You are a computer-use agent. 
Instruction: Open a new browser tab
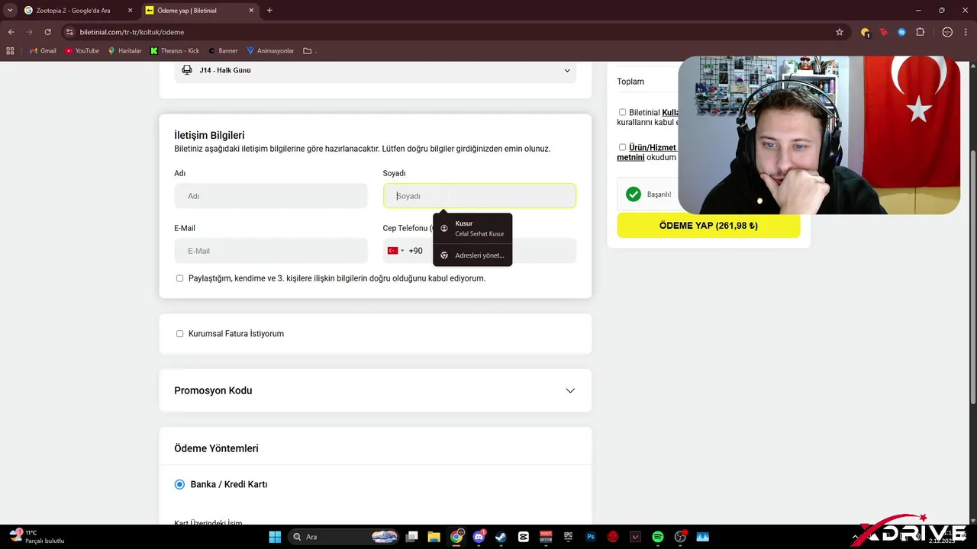[x=269, y=11]
